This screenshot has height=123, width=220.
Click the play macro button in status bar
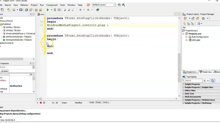pos(37,103)
